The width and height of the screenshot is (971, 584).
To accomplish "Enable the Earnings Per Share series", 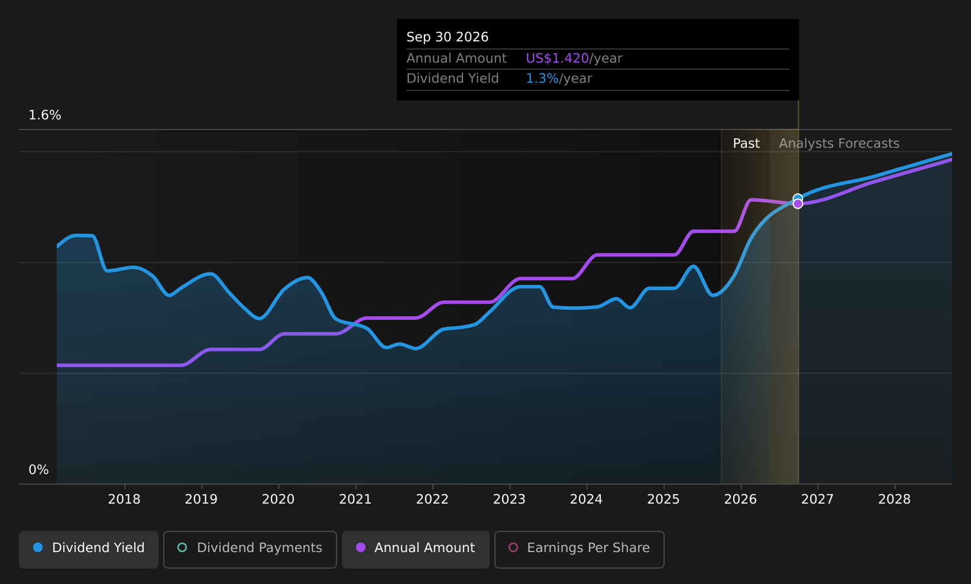I will 580,549.
